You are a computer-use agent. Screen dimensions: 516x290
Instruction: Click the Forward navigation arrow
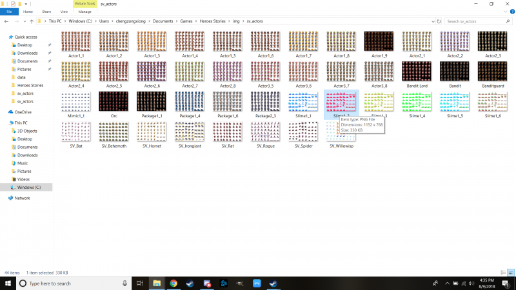(17, 21)
